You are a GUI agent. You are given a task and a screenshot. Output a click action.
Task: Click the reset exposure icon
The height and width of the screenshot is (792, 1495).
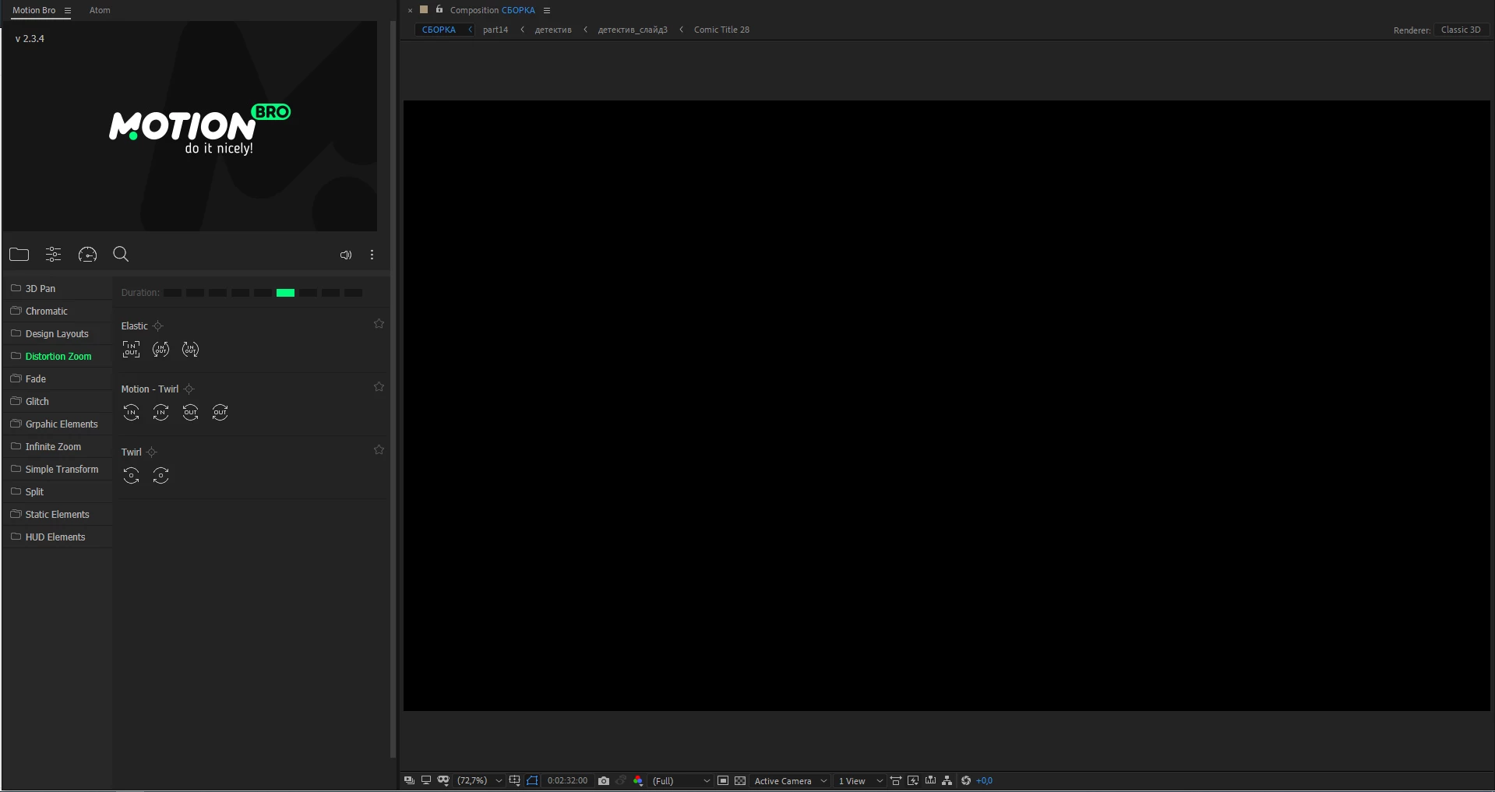click(x=966, y=780)
